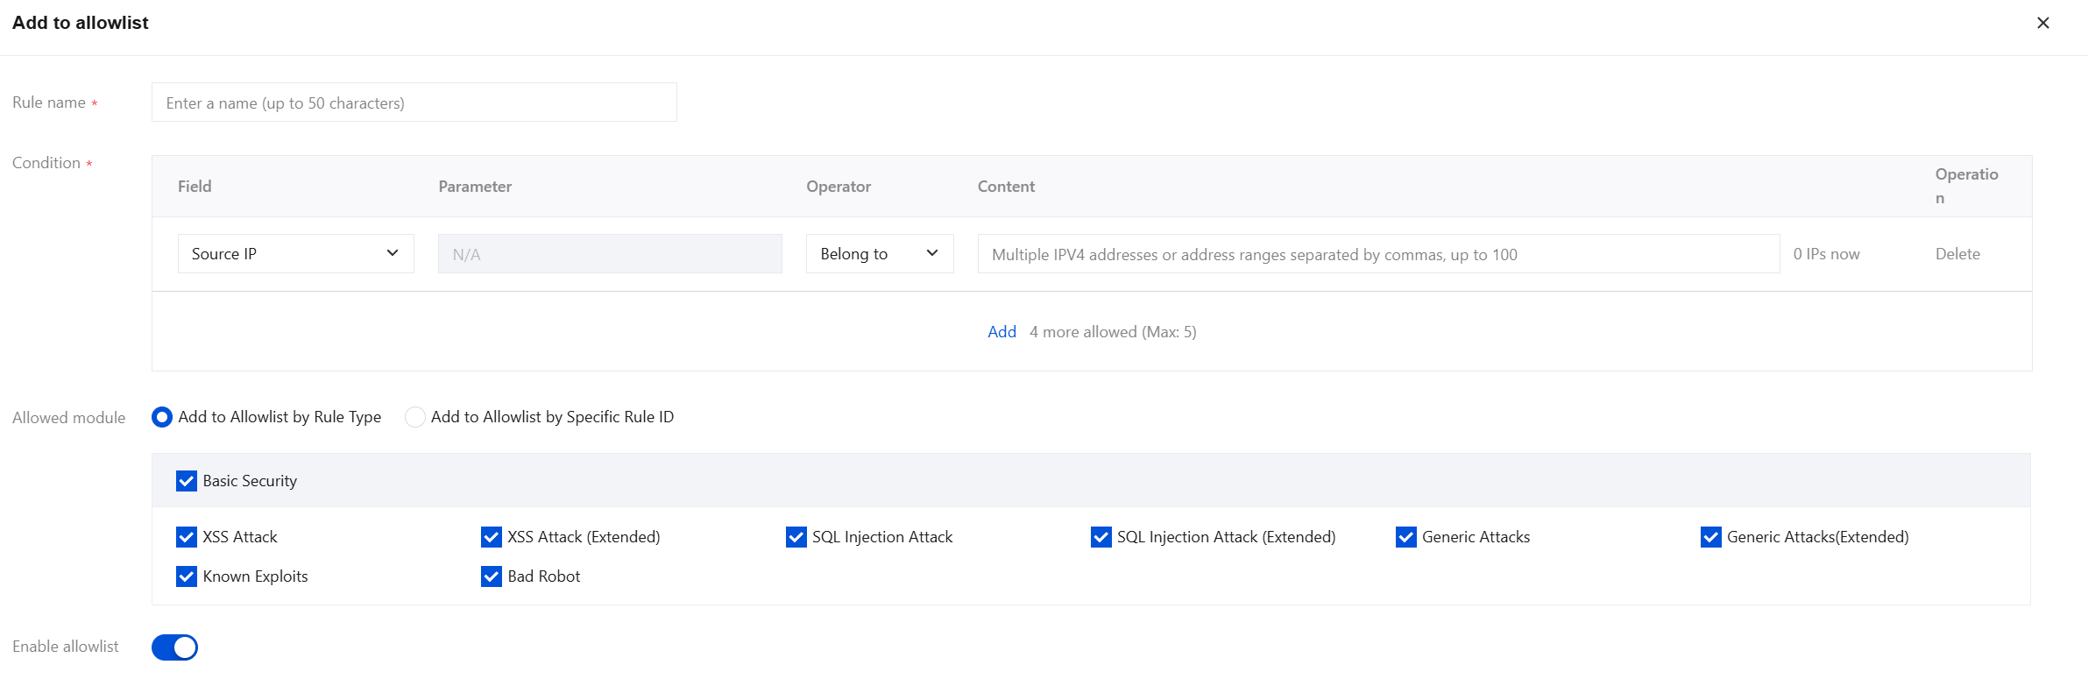Screen dimensions: 2088x693
Task: Uncheck the Known Exploits checkbox
Action: click(x=187, y=576)
